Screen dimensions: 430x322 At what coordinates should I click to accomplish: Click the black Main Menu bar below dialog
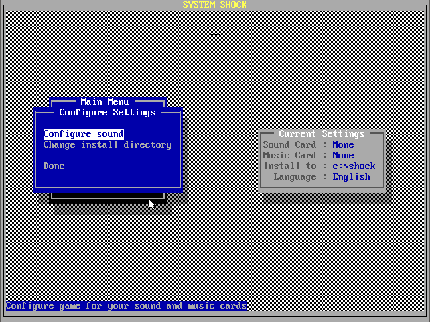[x=100, y=197]
